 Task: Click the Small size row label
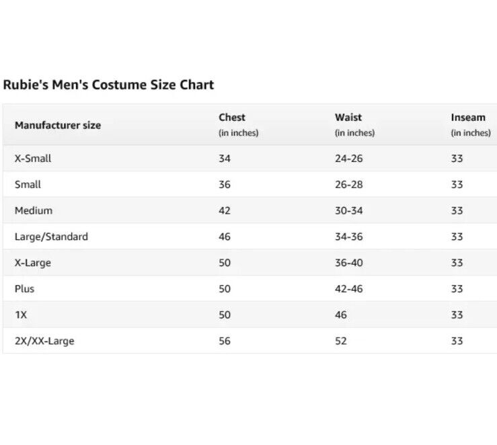[28, 185]
